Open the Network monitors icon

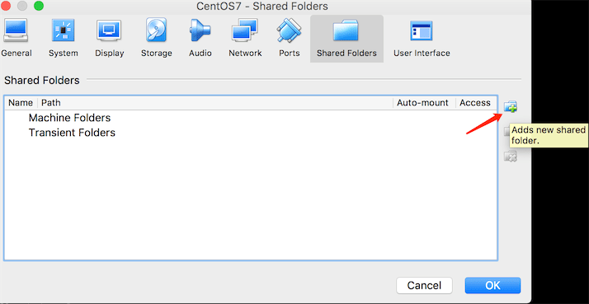click(244, 30)
